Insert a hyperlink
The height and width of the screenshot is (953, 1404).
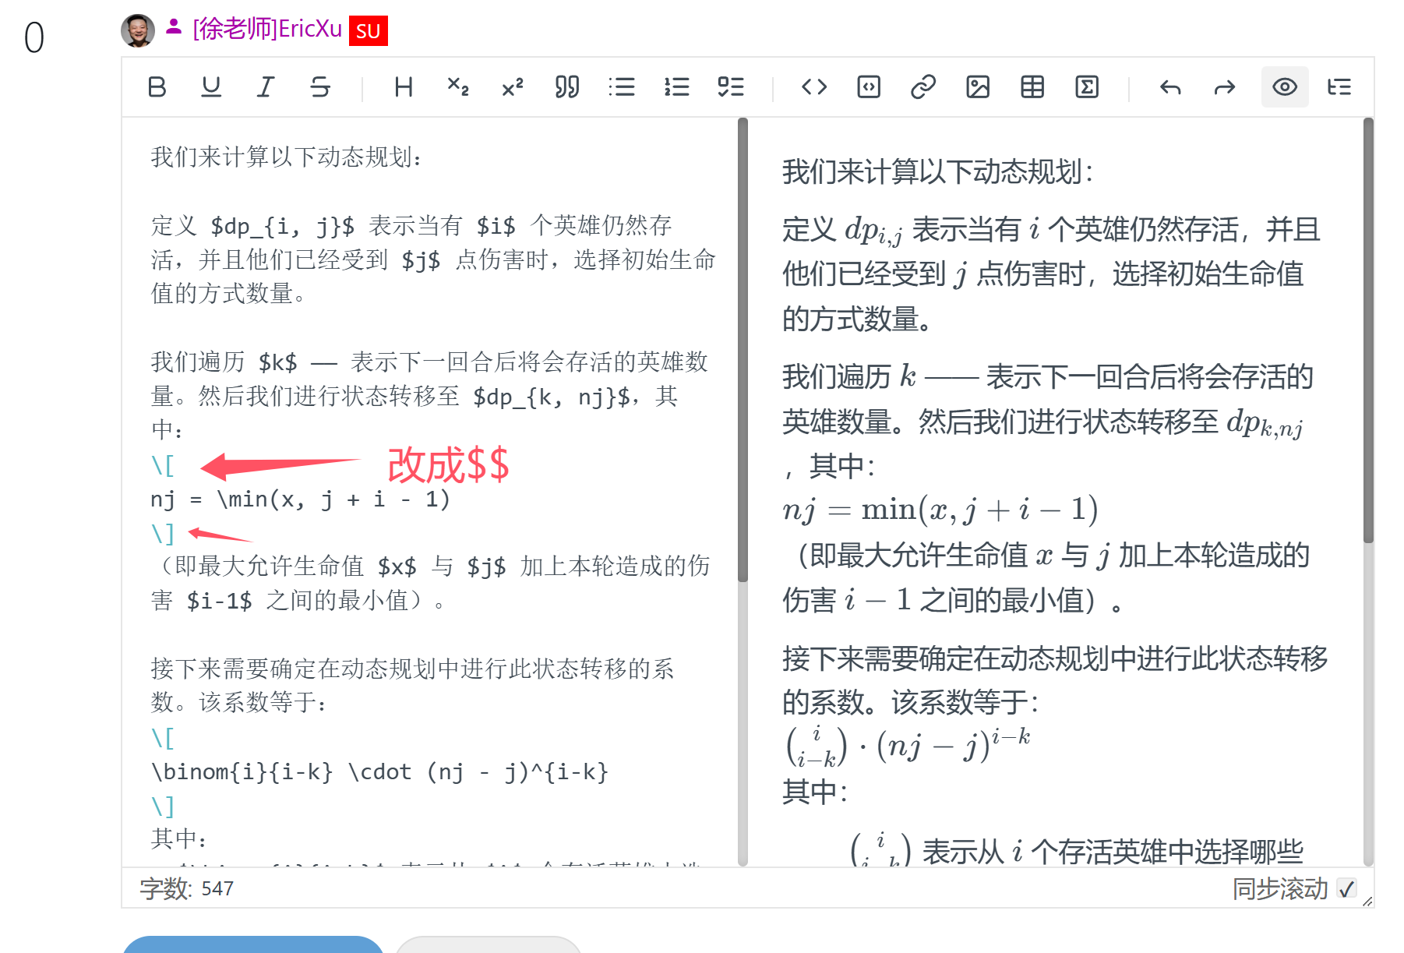(x=923, y=86)
